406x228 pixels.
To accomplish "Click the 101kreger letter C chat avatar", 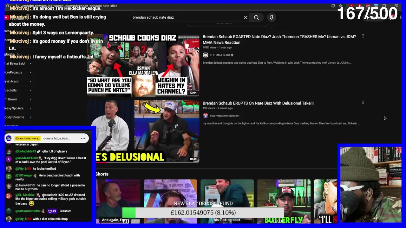I will coord(9,177).
